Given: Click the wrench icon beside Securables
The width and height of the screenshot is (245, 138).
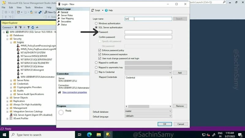Looking at the screenshot, I should 59,21.
